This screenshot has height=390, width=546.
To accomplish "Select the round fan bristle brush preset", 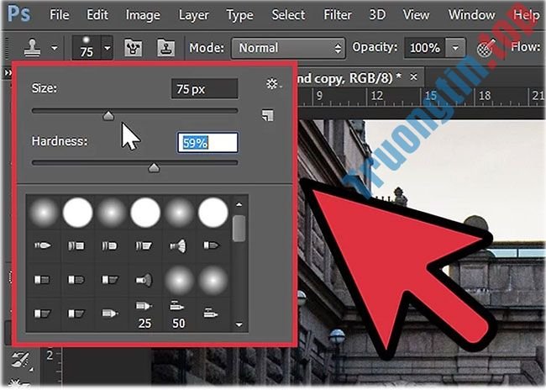I will tap(178, 246).
